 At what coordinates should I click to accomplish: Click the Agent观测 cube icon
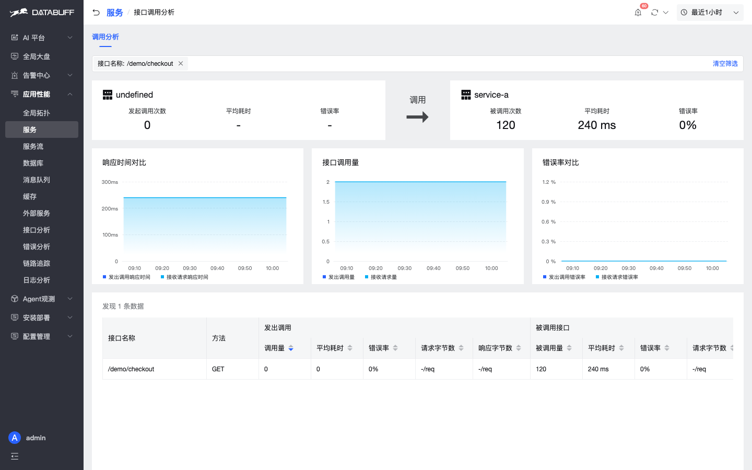[x=15, y=299]
